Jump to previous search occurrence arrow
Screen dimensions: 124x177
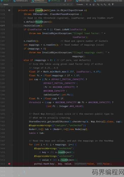[x=87, y=5]
